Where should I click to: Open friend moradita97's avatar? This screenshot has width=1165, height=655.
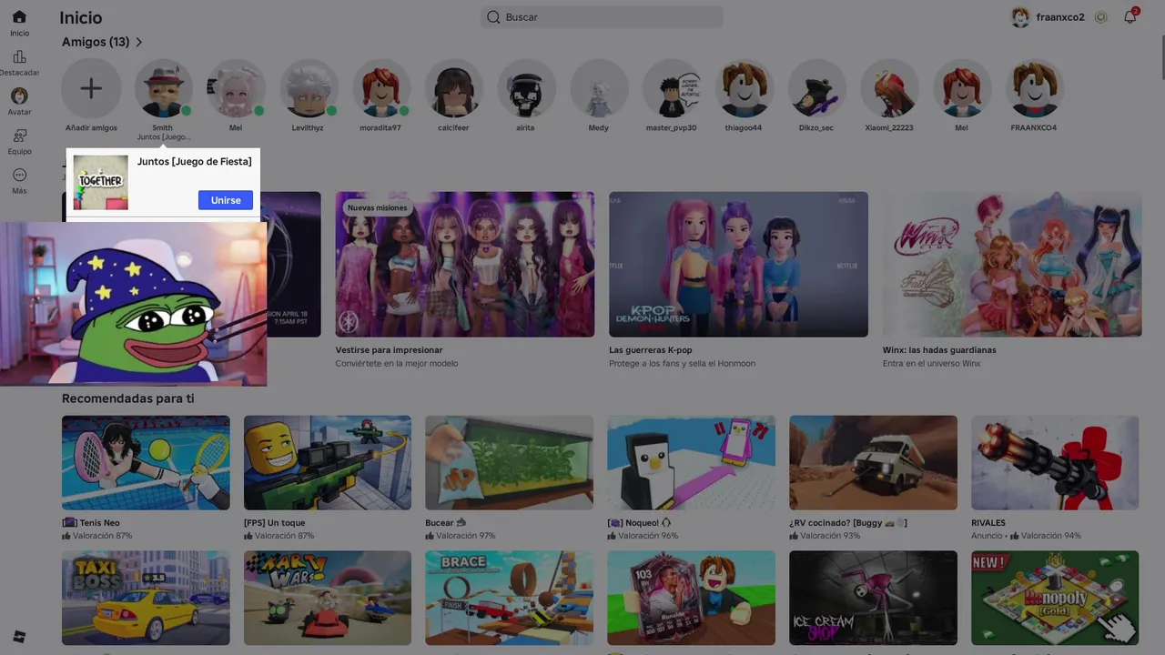[381, 88]
